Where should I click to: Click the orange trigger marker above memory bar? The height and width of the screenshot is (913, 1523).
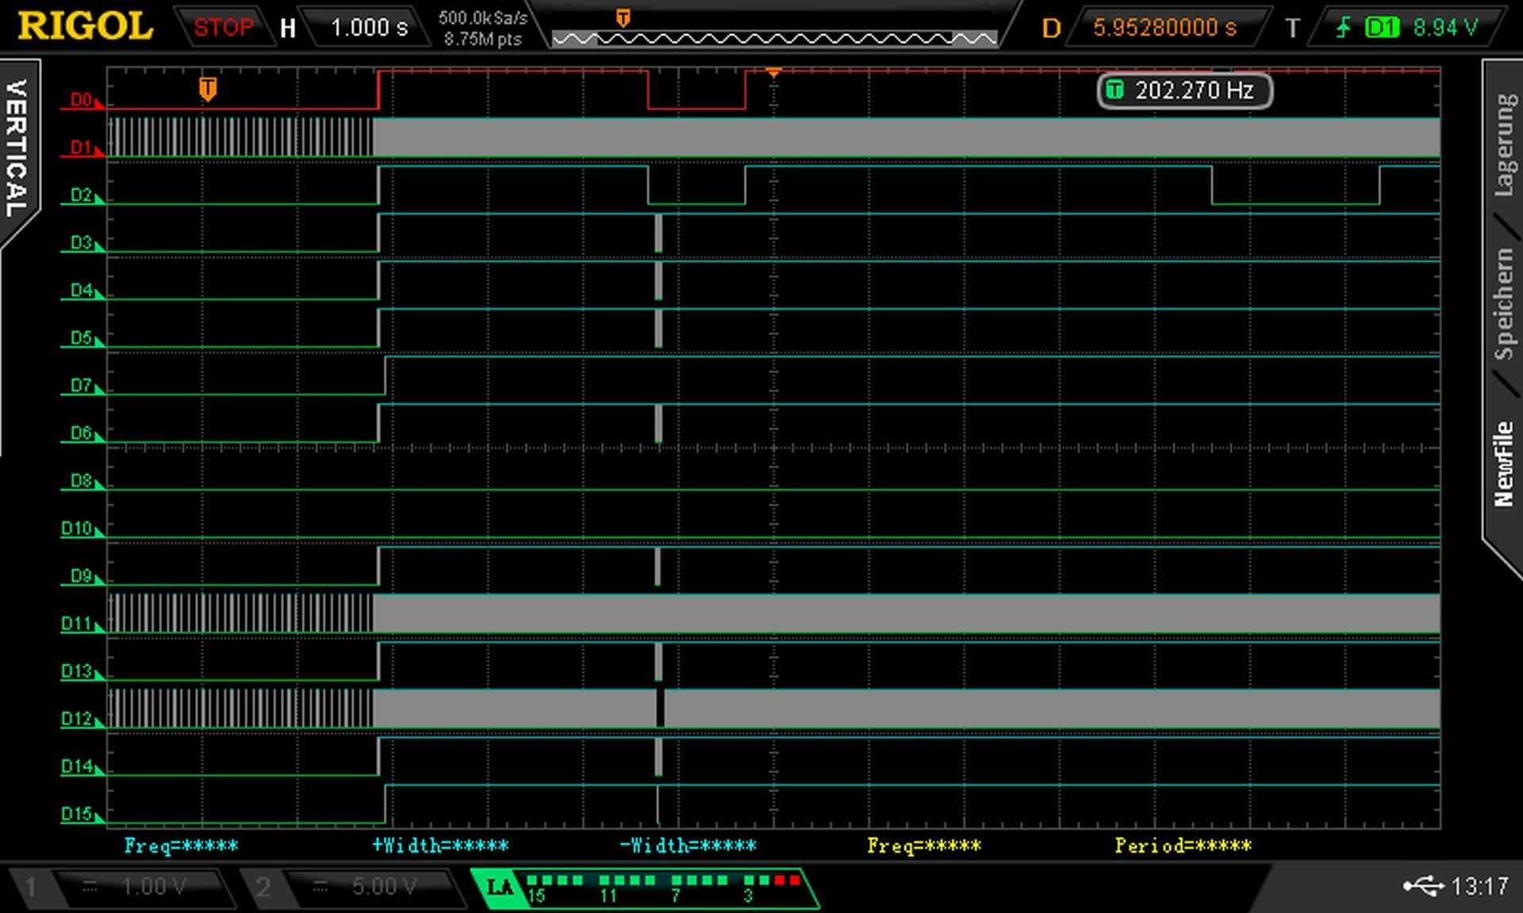point(623,17)
